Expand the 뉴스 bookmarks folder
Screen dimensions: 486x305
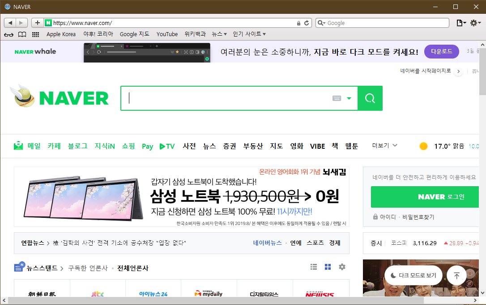(x=219, y=34)
